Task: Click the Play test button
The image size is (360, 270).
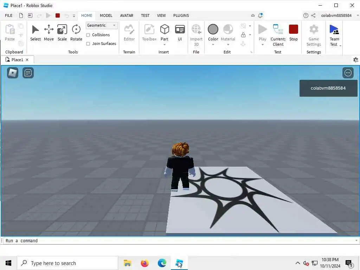Action: [262, 33]
